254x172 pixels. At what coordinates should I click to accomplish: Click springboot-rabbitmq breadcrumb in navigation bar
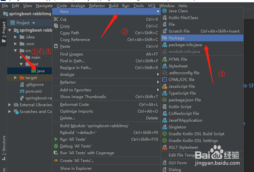pos(27,14)
